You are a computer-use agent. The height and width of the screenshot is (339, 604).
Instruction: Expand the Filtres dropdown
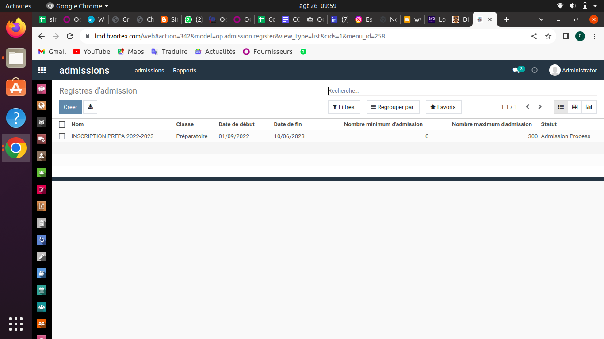click(x=344, y=107)
